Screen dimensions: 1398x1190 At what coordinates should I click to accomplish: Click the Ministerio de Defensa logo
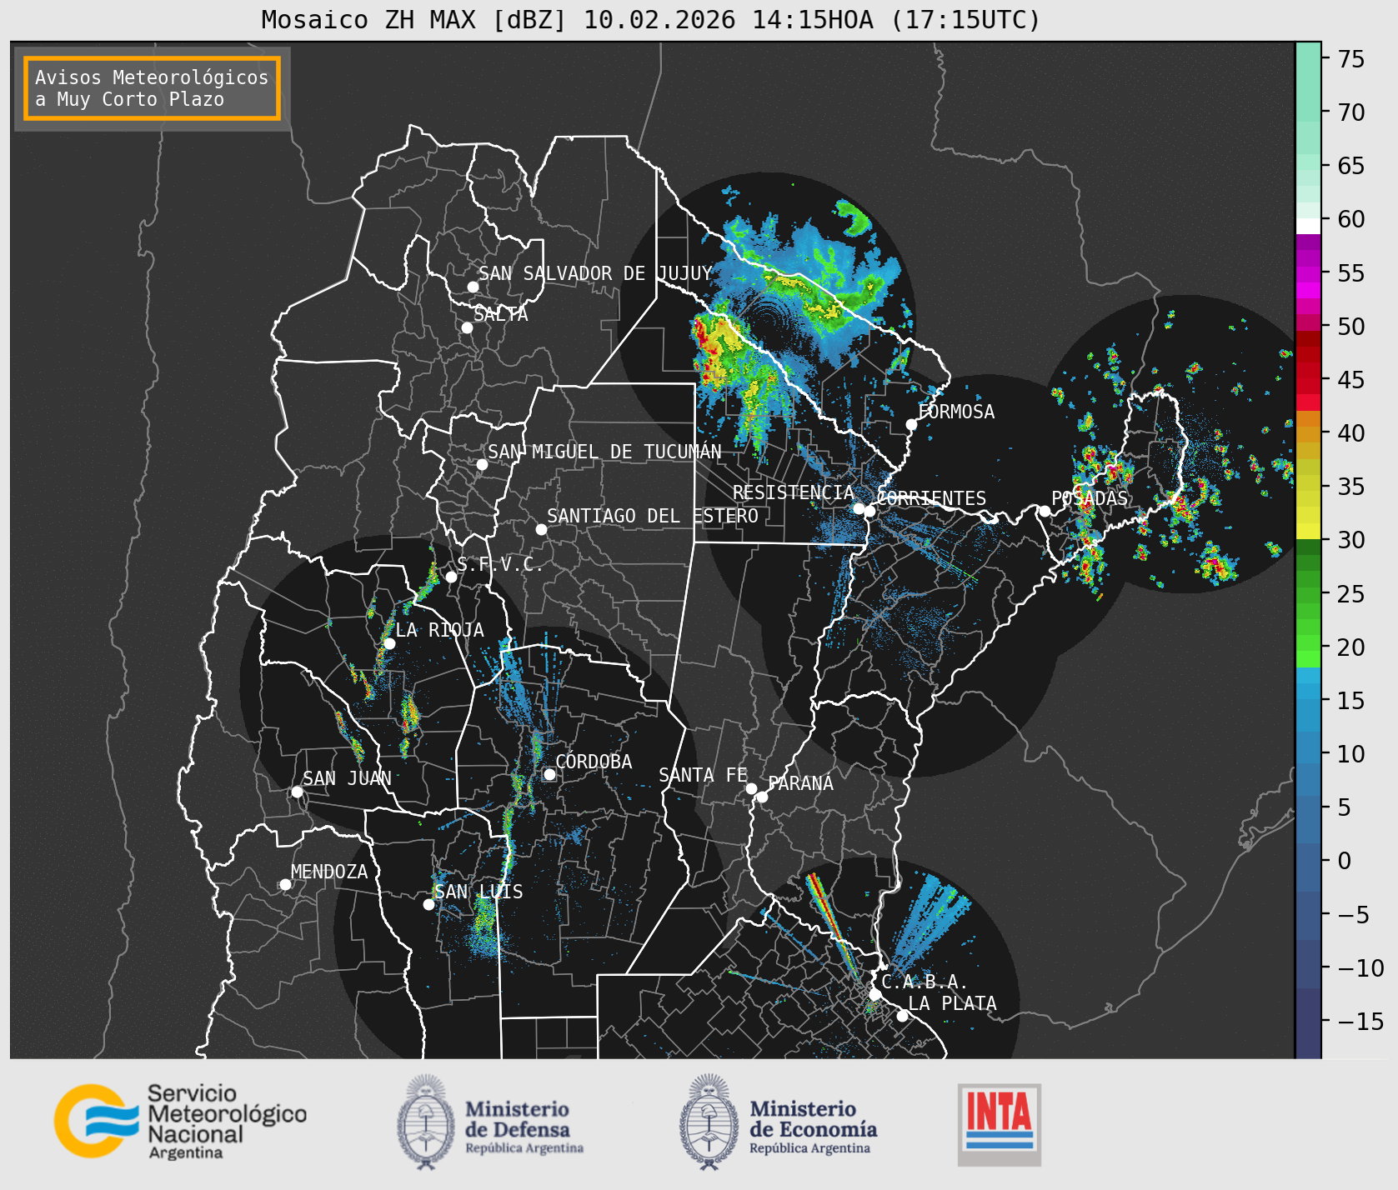pyautogui.click(x=491, y=1122)
